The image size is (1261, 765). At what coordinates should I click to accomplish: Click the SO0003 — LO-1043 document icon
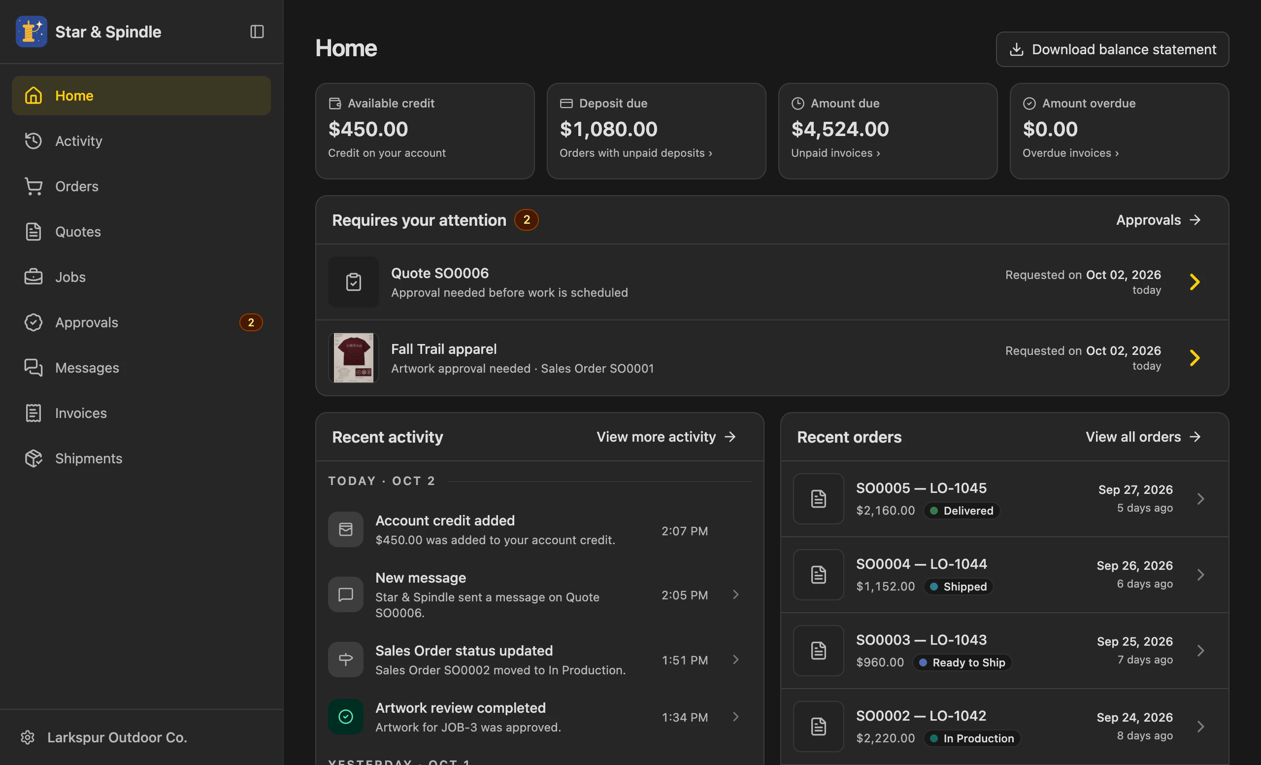coord(818,650)
